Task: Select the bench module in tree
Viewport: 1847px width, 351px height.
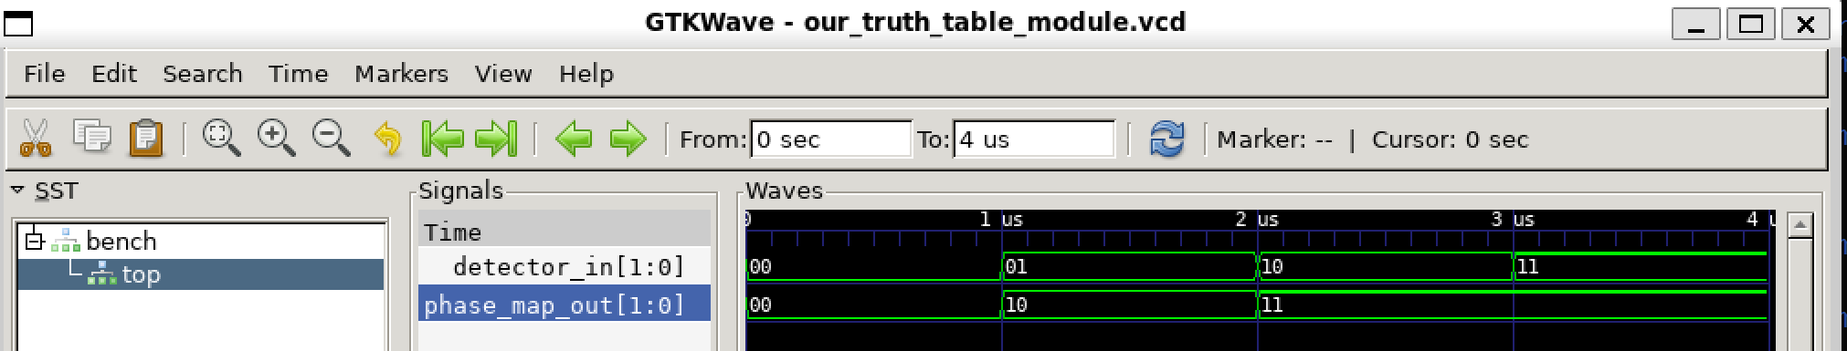Action: [x=121, y=242]
